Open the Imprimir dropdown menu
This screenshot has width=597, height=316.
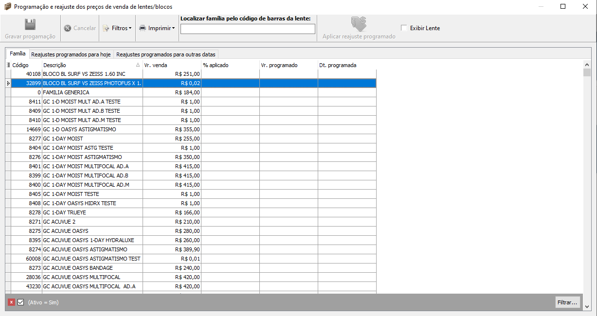pos(157,28)
